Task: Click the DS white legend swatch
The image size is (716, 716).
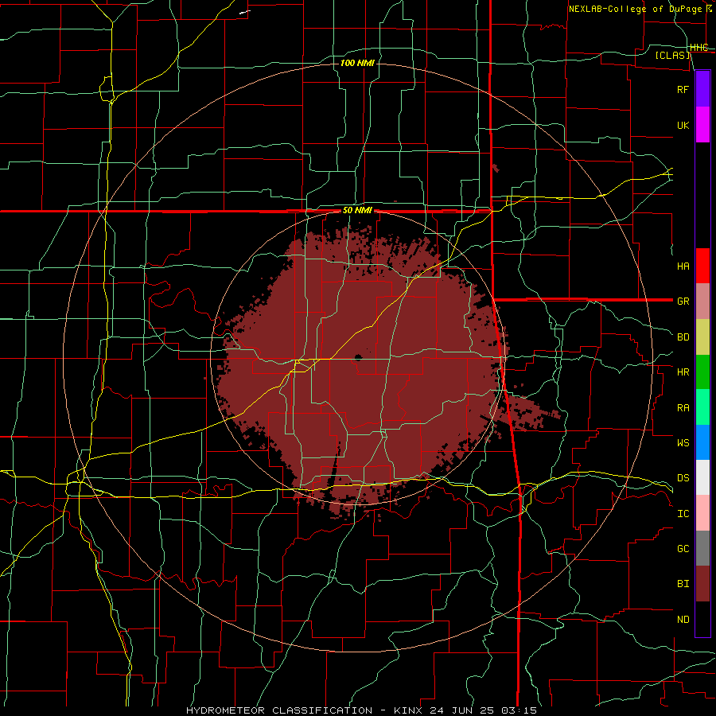Action: pos(702,477)
